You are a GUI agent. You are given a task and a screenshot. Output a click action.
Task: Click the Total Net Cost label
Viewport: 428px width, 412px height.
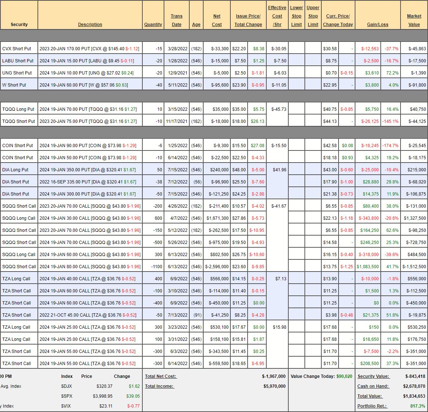click(x=161, y=376)
